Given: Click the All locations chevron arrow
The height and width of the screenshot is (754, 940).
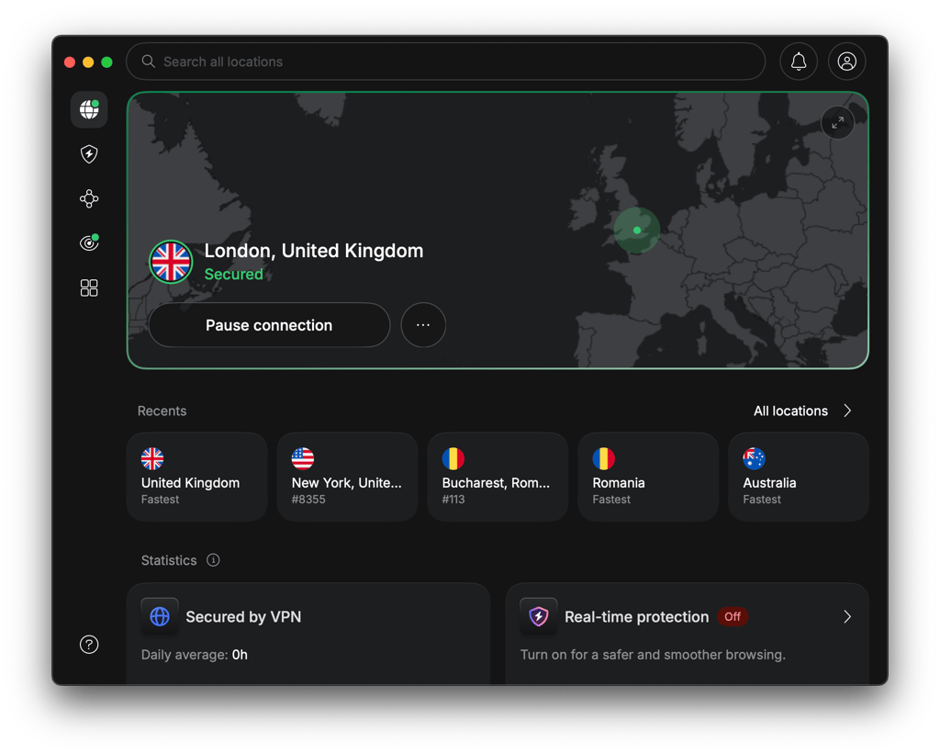Looking at the screenshot, I should [x=847, y=411].
